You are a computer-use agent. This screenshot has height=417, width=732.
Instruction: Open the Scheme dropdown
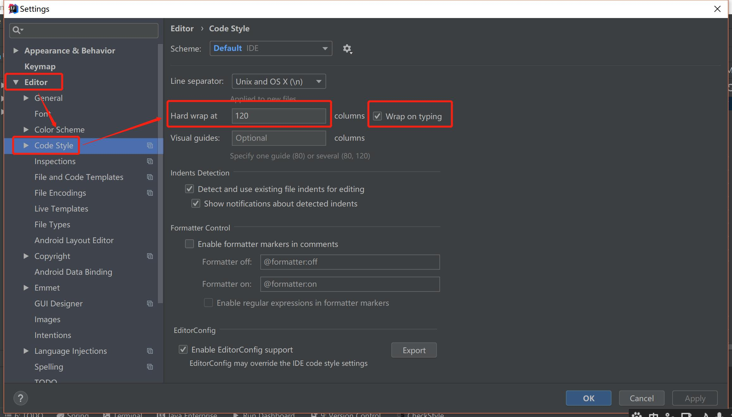pyautogui.click(x=271, y=48)
